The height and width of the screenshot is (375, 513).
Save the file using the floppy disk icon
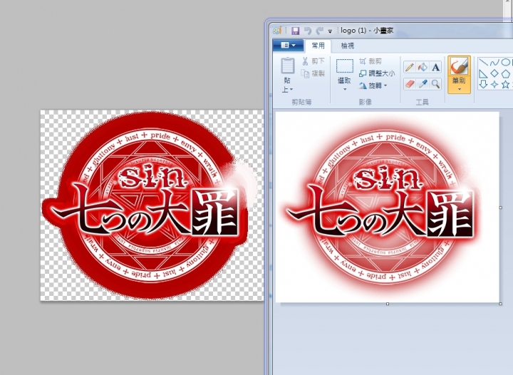(x=296, y=31)
